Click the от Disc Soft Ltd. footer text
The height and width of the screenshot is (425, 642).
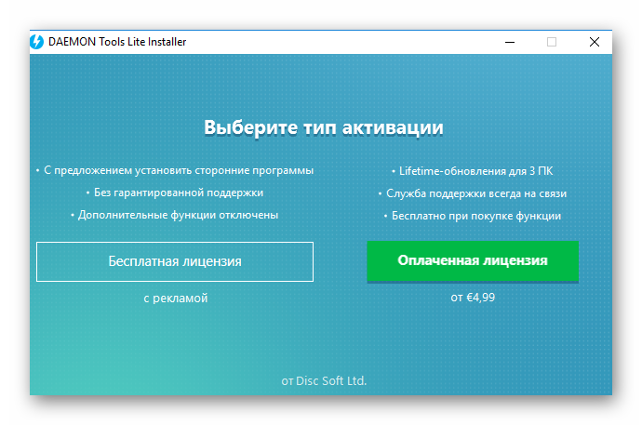coord(324,380)
